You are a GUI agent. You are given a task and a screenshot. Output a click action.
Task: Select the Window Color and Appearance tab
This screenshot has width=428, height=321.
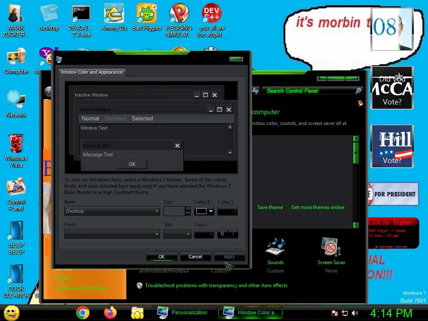(92, 72)
